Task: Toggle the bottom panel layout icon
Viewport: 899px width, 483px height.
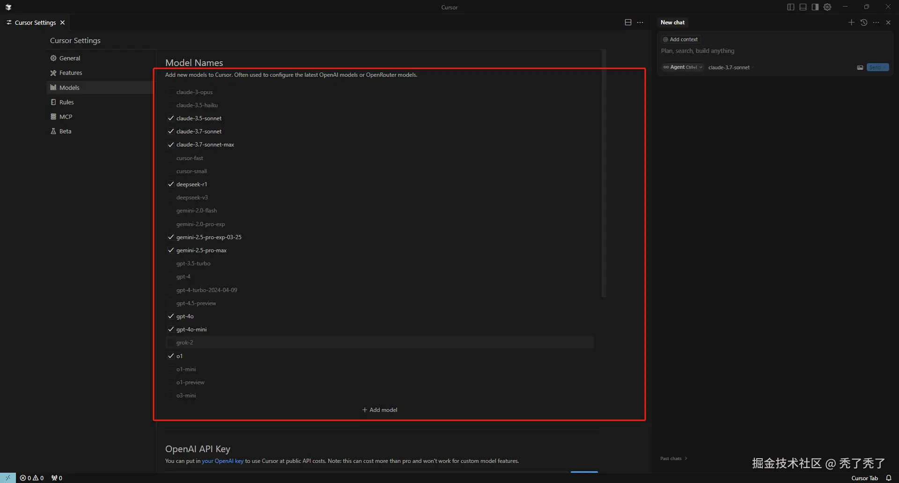Action: pyautogui.click(x=803, y=7)
